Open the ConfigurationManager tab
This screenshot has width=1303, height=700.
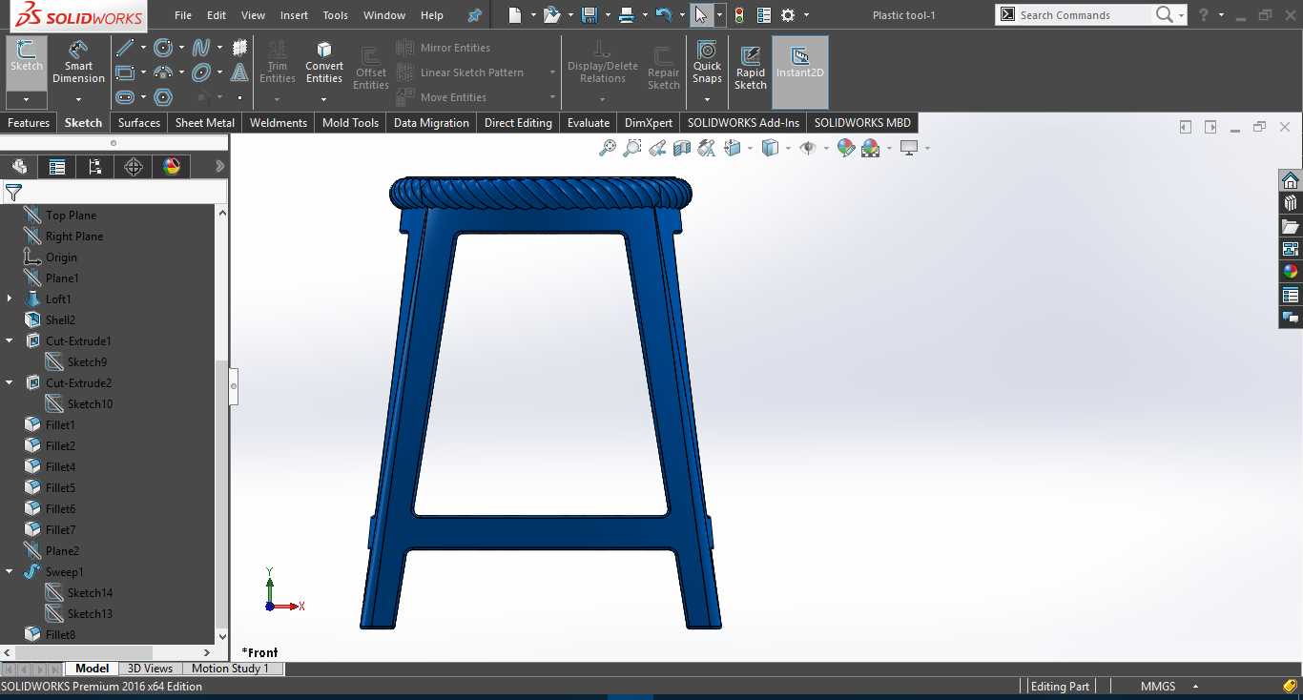tap(95, 167)
